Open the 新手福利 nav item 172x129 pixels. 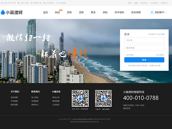[119, 12]
